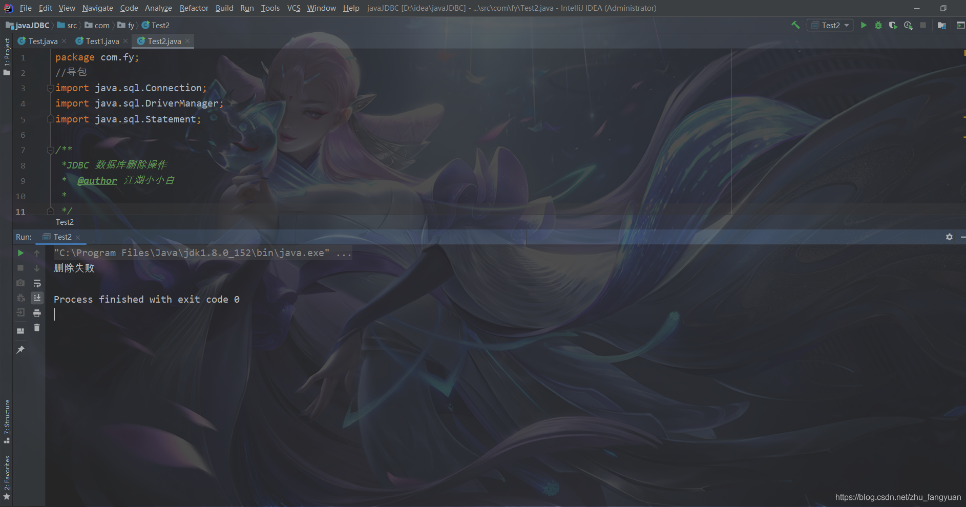This screenshot has width=966, height=507.
Task: Run Test2 with Coverage
Action: 893,25
